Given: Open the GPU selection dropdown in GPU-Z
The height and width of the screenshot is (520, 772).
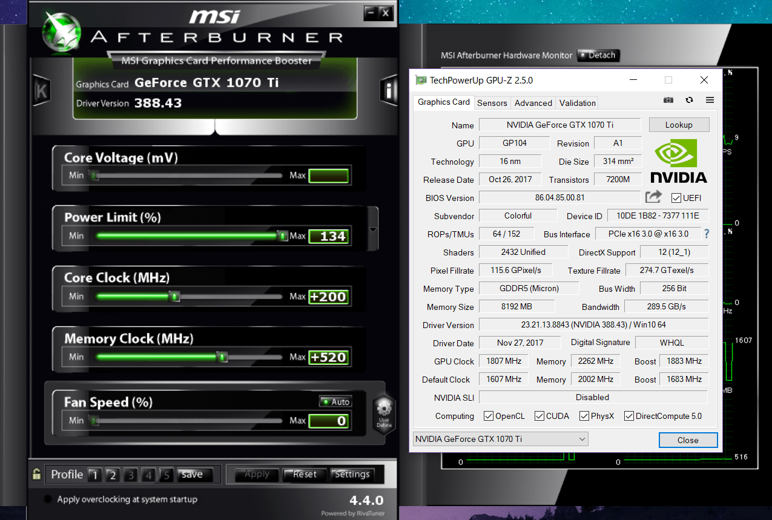Looking at the screenshot, I should tap(501, 439).
